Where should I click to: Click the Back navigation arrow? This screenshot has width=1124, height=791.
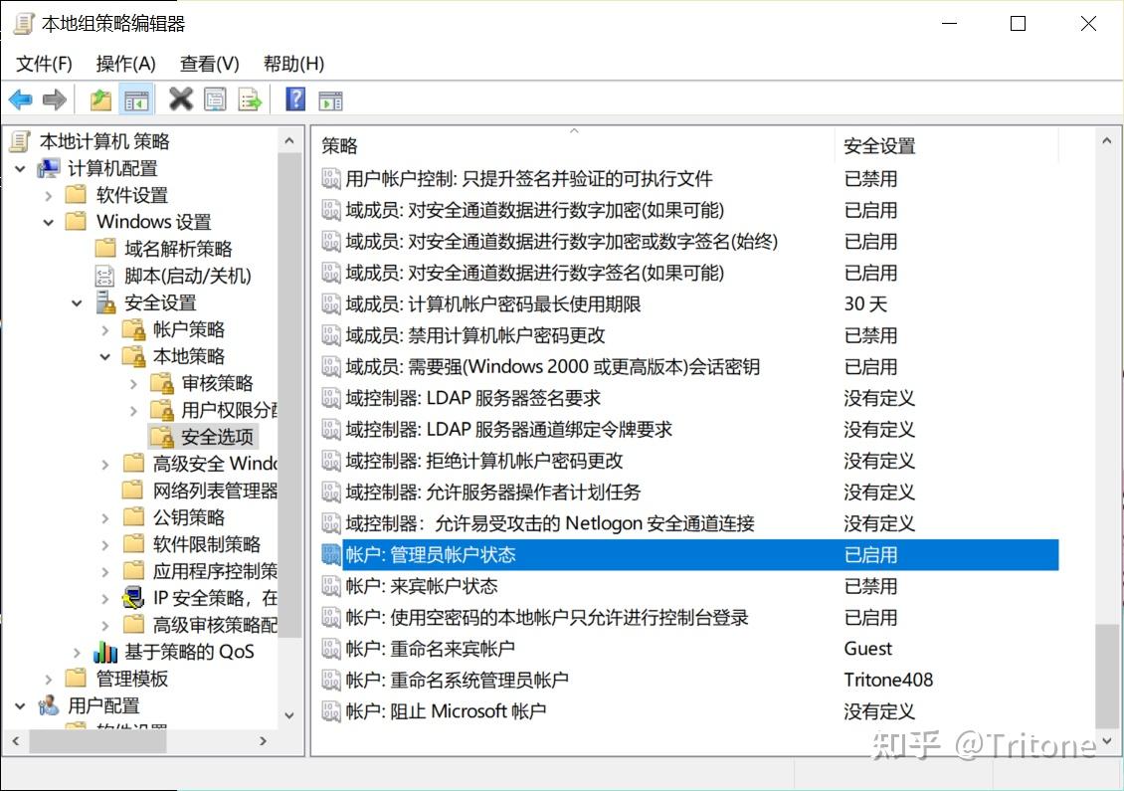click(20, 99)
